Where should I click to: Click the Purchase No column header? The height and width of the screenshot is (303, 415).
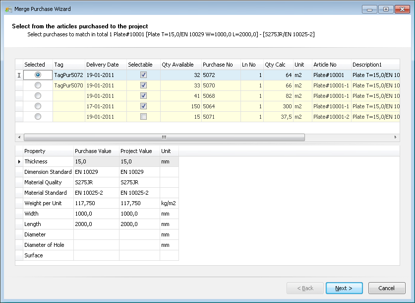click(x=218, y=65)
